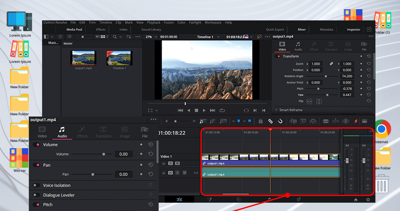Flip the clip vertically
The height and width of the screenshot is (211, 400).
319,102
